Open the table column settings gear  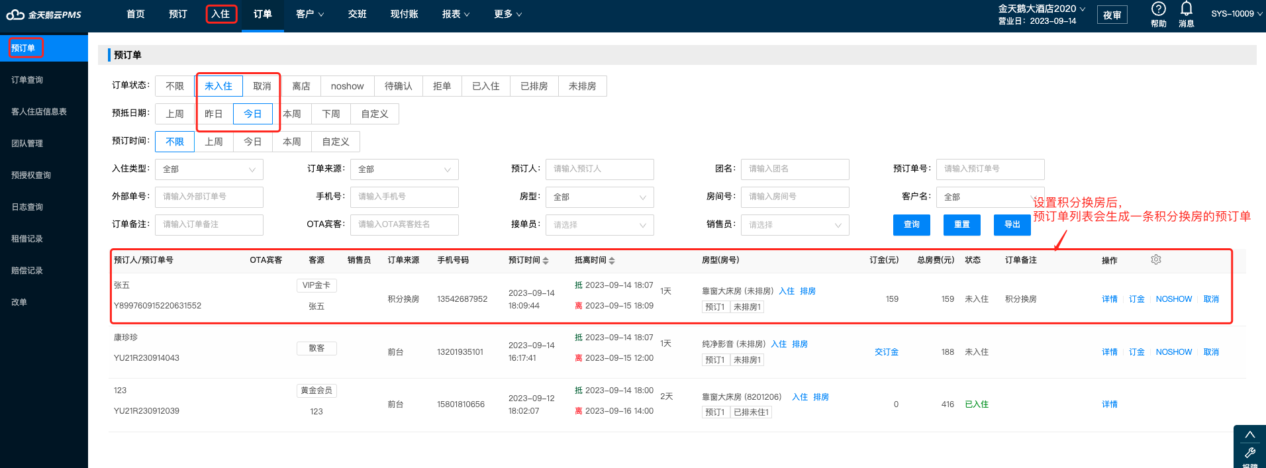tap(1156, 259)
